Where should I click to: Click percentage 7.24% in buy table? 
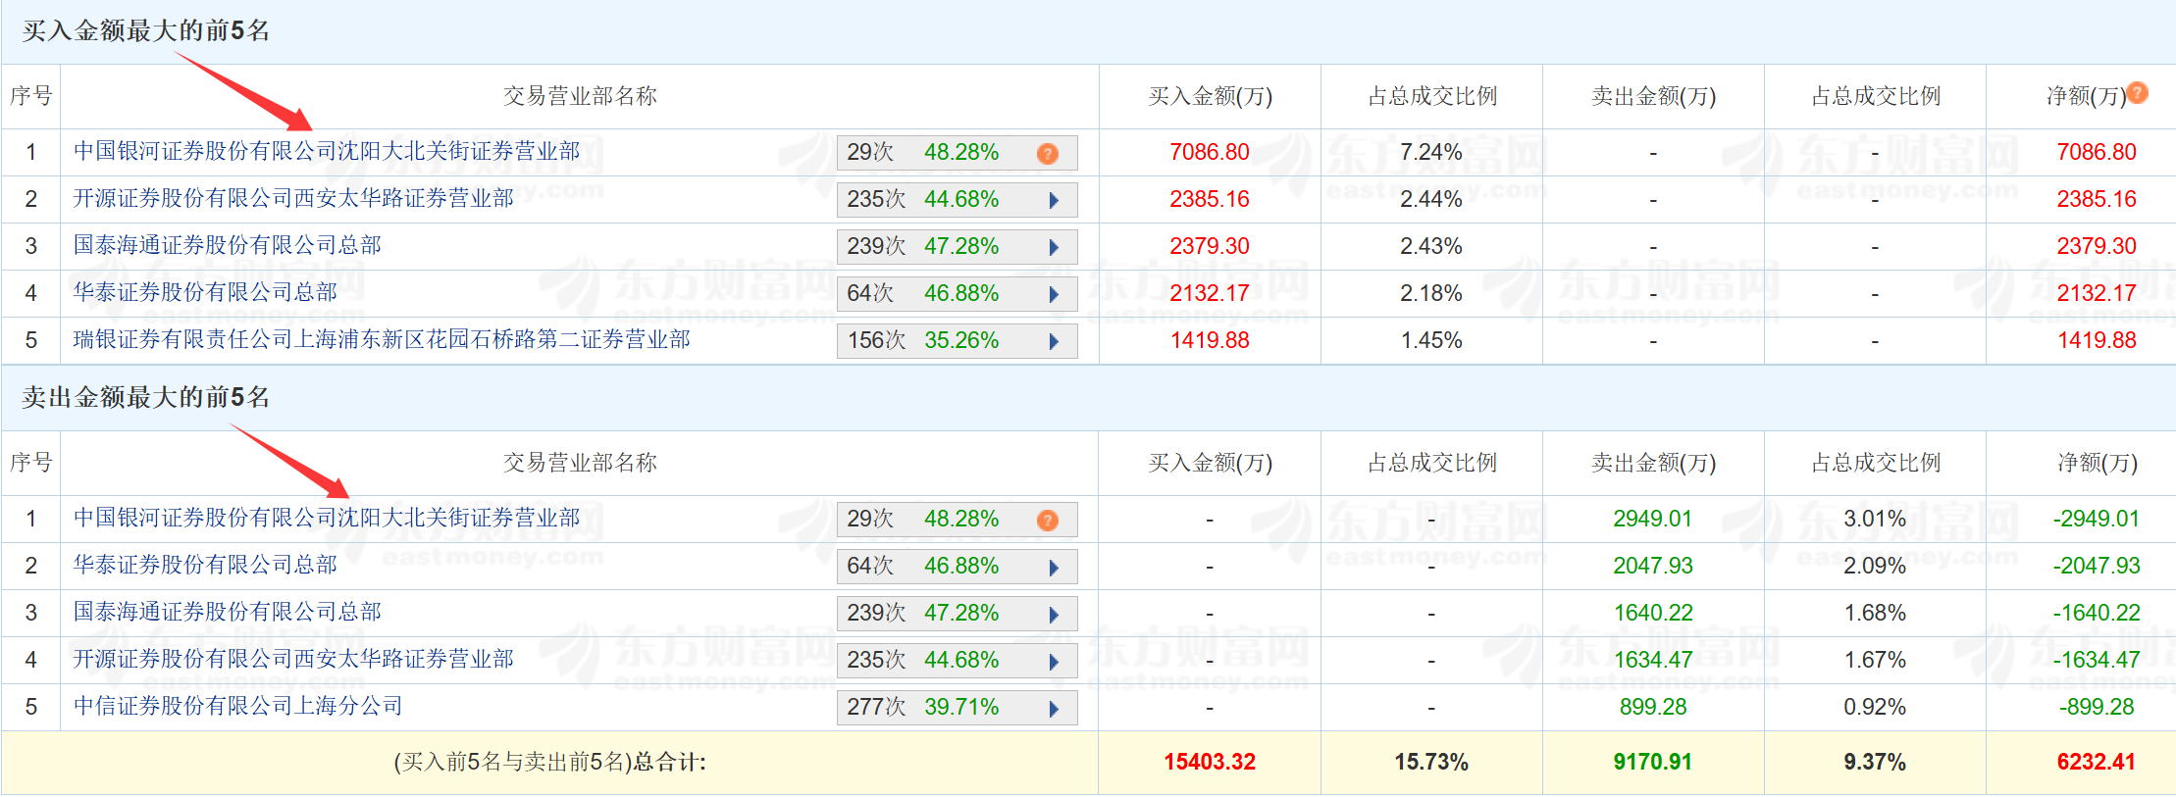pos(1431,152)
